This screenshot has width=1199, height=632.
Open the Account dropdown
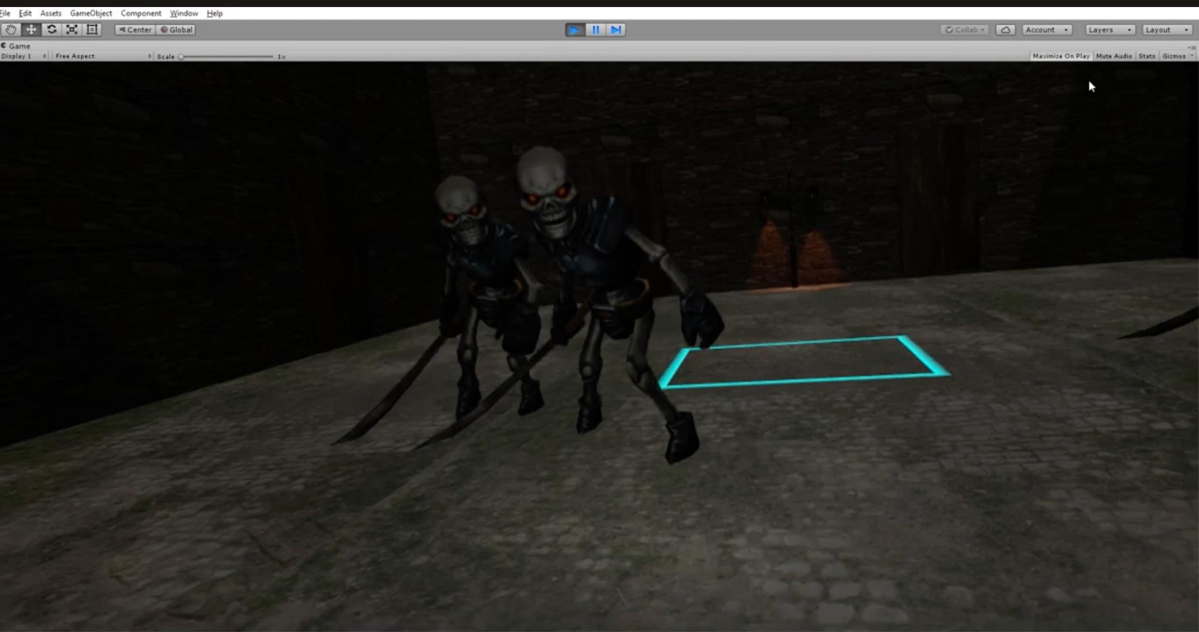pyautogui.click(x=1047, y=30)
